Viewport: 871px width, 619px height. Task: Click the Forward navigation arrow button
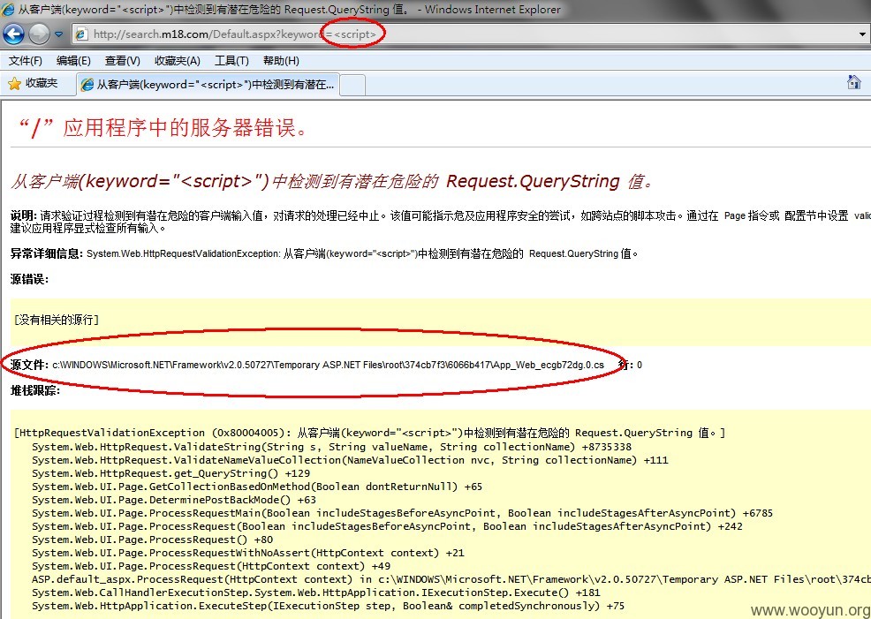pyautogui.click(x=39, y=34)
